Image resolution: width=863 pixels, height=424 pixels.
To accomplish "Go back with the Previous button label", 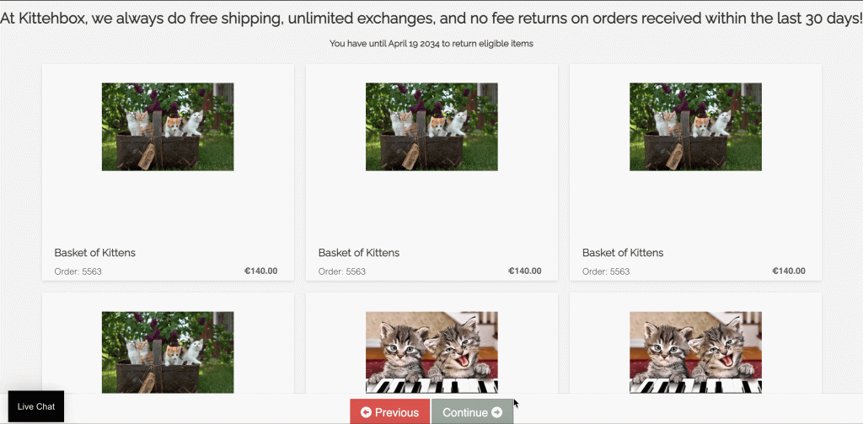I will coord(396,412).
